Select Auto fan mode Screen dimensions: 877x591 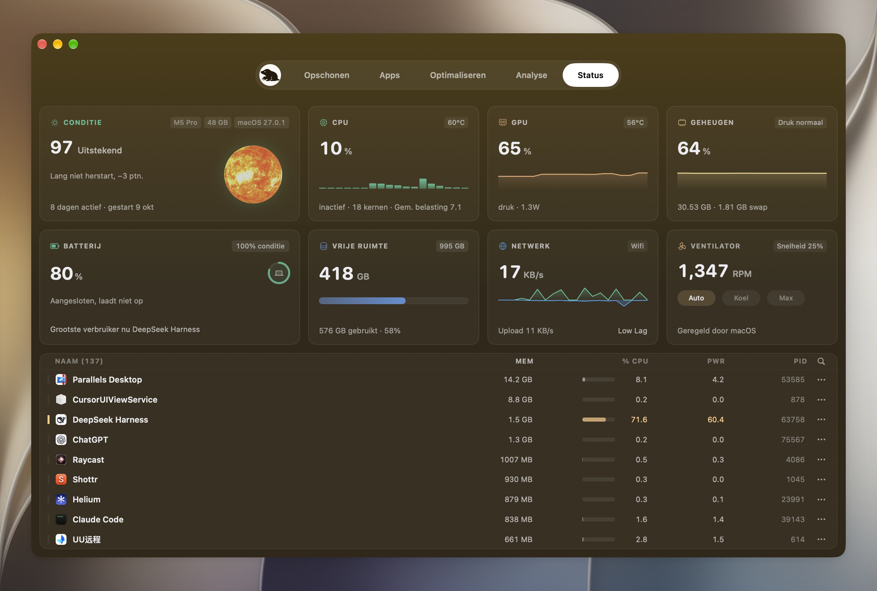tap(696, 298)
